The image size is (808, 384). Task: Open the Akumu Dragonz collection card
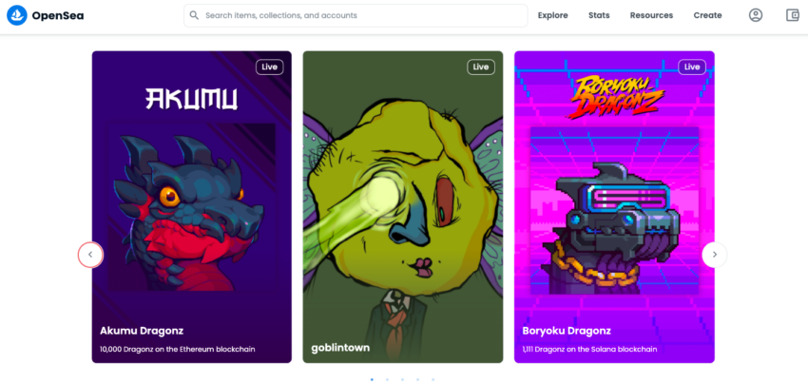click(192, 206)
